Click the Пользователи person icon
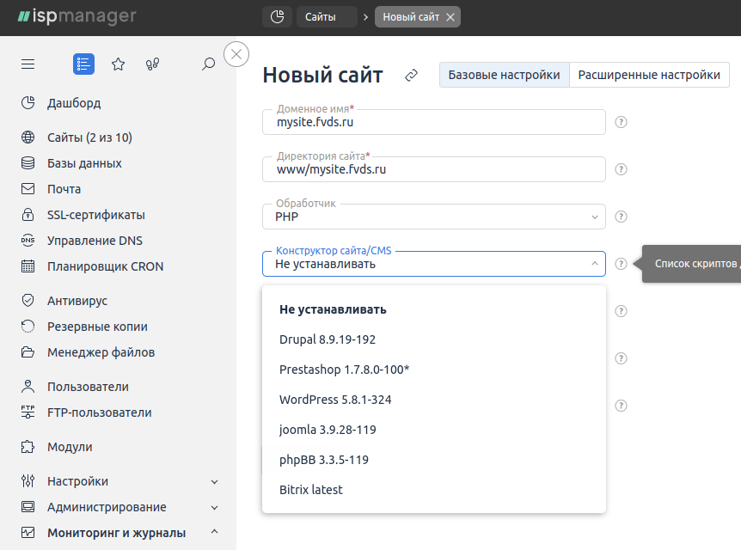Image resolution: width=741 pixels, height=550 pixels. click(28, 387)
